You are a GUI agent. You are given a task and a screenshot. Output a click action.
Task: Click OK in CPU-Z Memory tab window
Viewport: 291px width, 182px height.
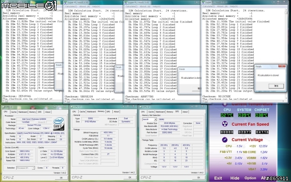(x=130, y=177)
